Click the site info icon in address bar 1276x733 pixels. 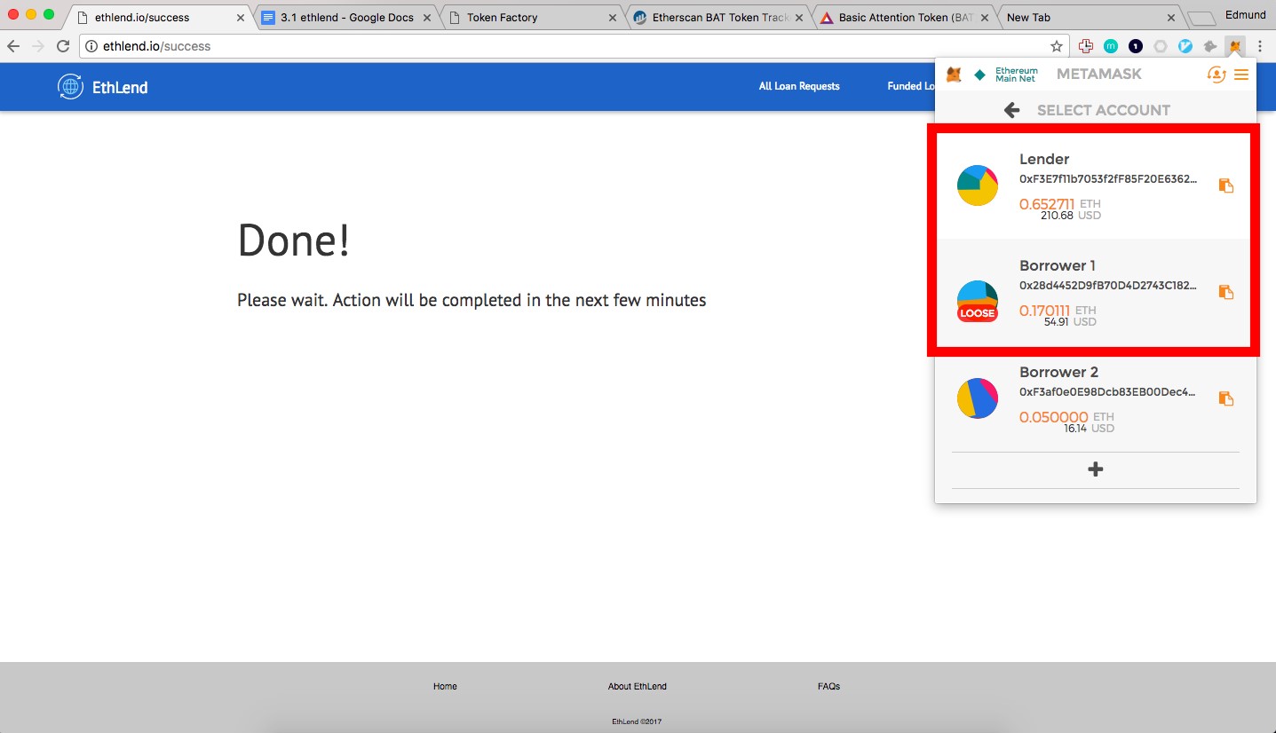91,46
